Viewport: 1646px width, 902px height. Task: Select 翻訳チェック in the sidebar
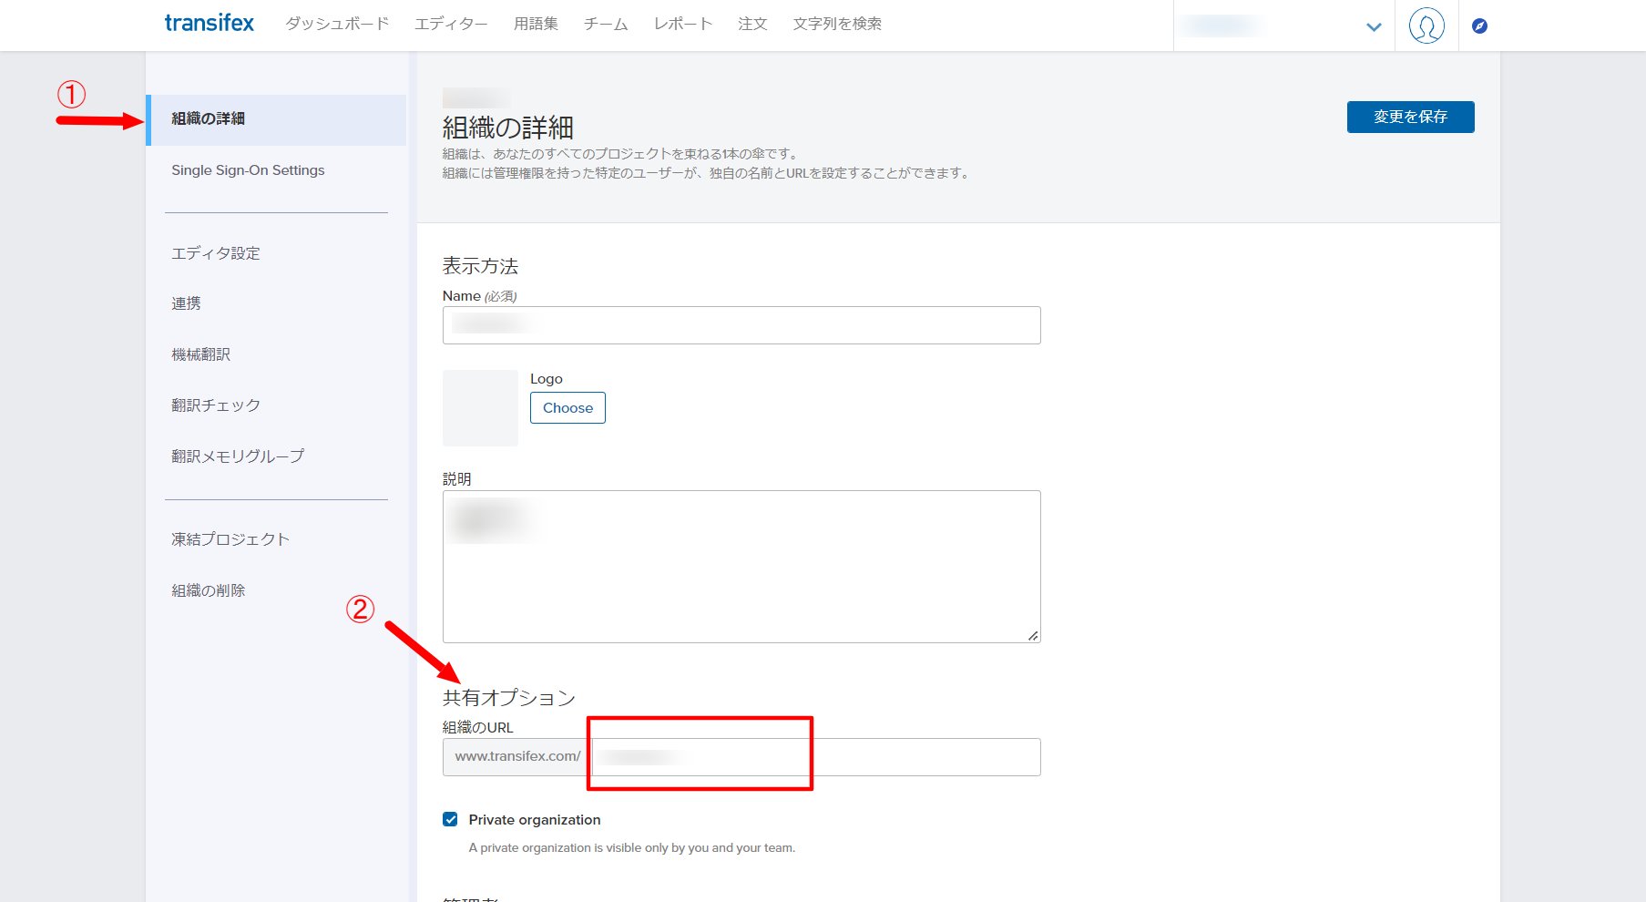tap(216, 405)
